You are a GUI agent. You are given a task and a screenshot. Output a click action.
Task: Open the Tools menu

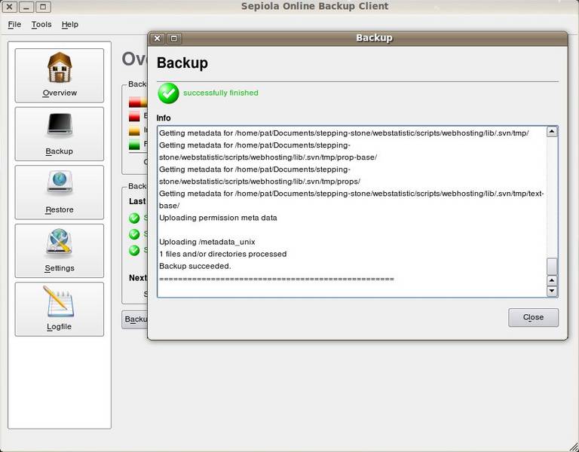point(41,24)
